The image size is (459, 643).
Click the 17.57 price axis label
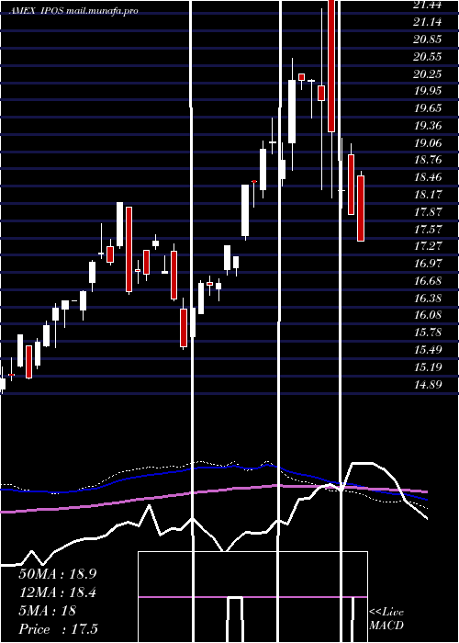point(428,229)
